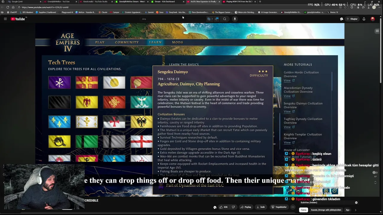
Task: Select the PLAY menu on Age of Empires site
Action: click(x=100, y=42)
